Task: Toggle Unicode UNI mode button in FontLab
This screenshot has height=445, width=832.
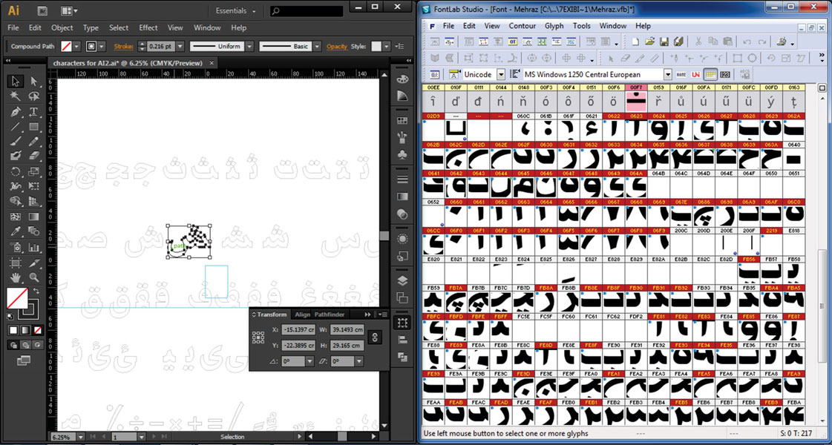Action: click(x=696, y=74)
